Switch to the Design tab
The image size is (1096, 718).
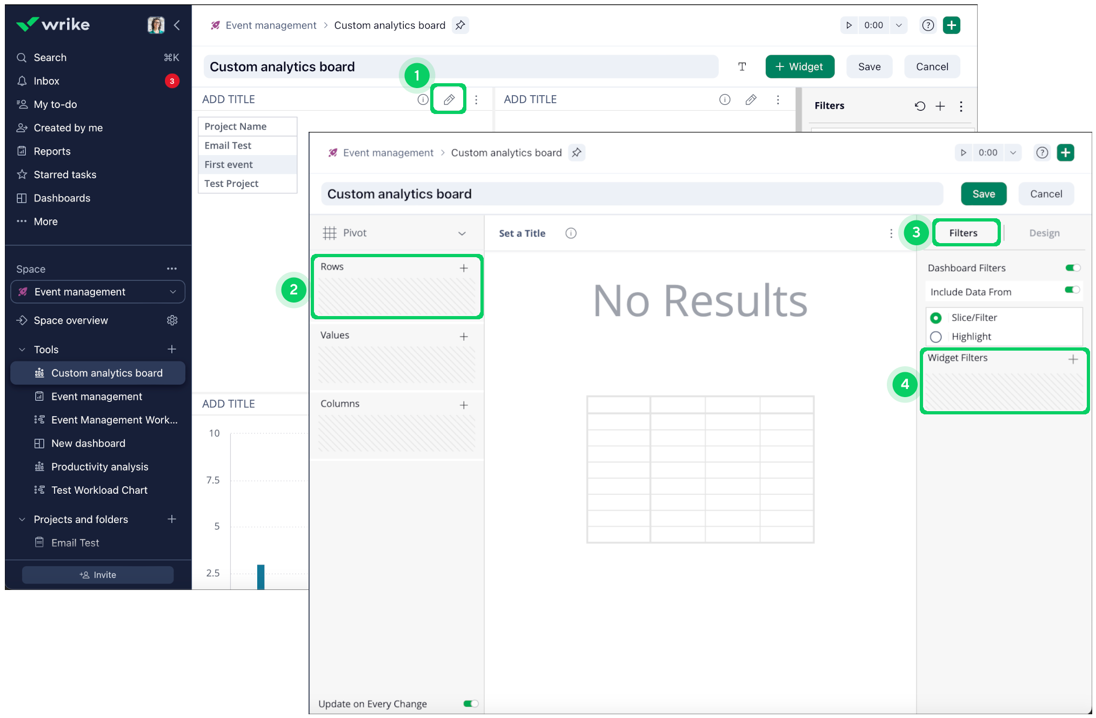coord(1044,233)
